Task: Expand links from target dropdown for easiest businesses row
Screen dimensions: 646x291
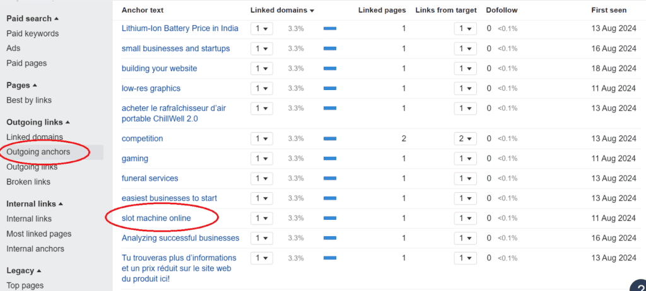Action: pos(465,198)
